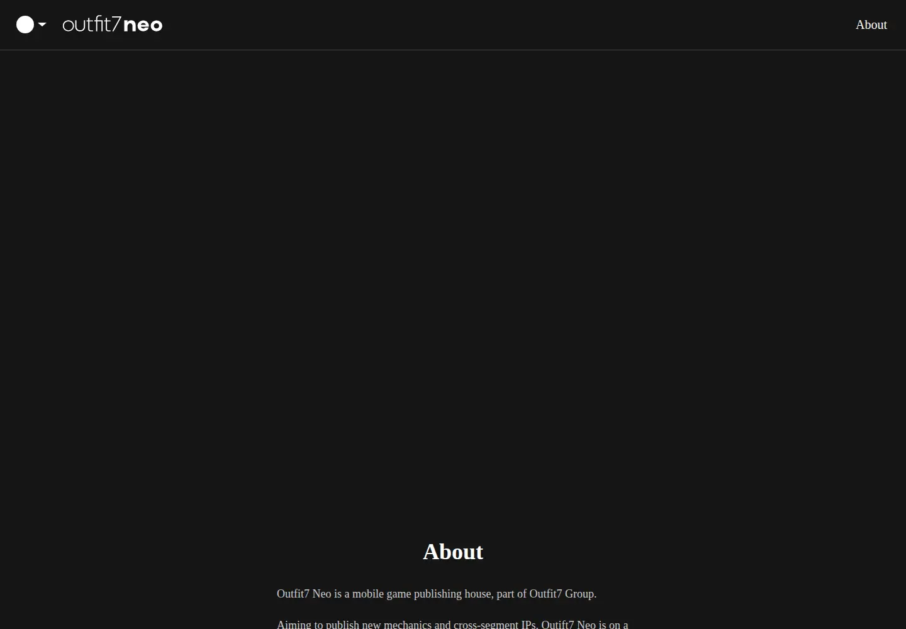Go to the About navigation link
The height and width of the screenshot is (629, 906).
point(871,25)
